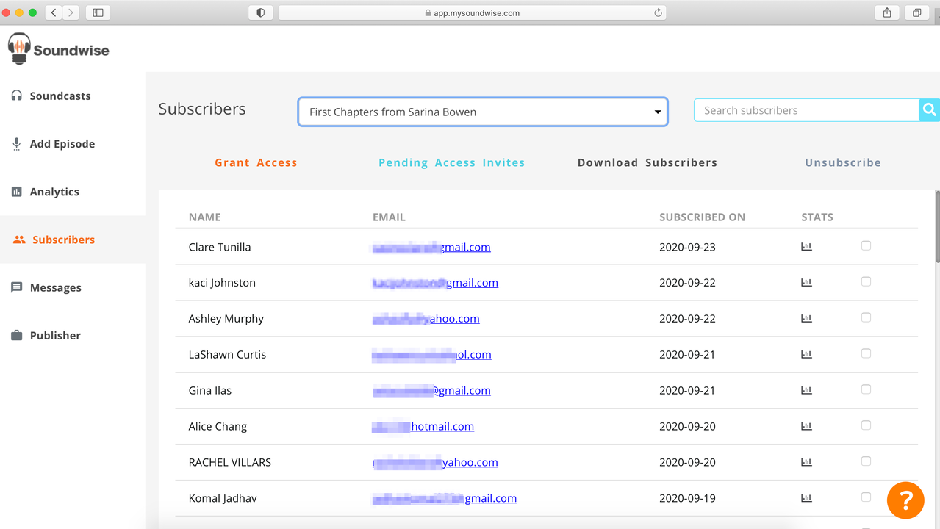
Task: Select Gina Ilas subscriber checkbox
Action: pyautogui.click(x=866, y=389)
